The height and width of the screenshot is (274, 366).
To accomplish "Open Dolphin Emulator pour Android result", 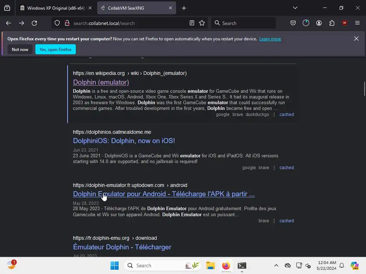I will pyautogui.click(x=164, y=194).
